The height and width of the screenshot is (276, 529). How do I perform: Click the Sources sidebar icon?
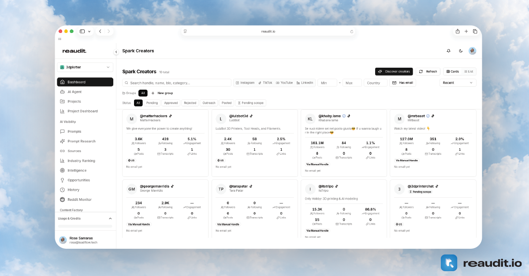point(63,151)
